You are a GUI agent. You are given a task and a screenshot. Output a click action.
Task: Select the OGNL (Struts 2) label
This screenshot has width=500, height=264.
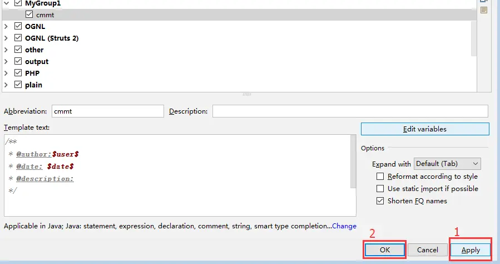point(52,38)
